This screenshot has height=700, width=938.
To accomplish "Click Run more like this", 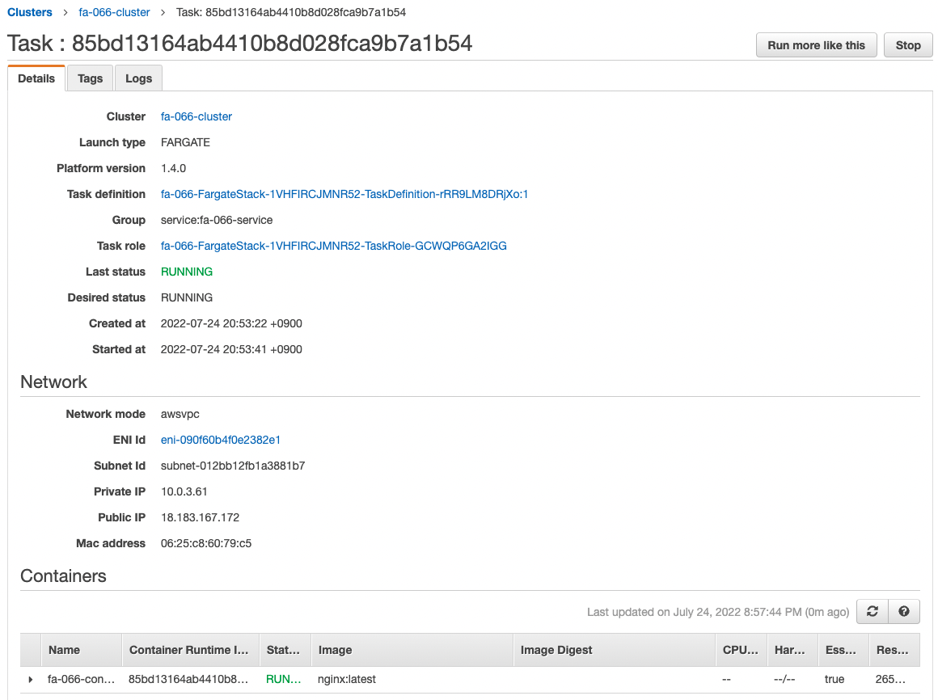I will click(x=816, y=44).
